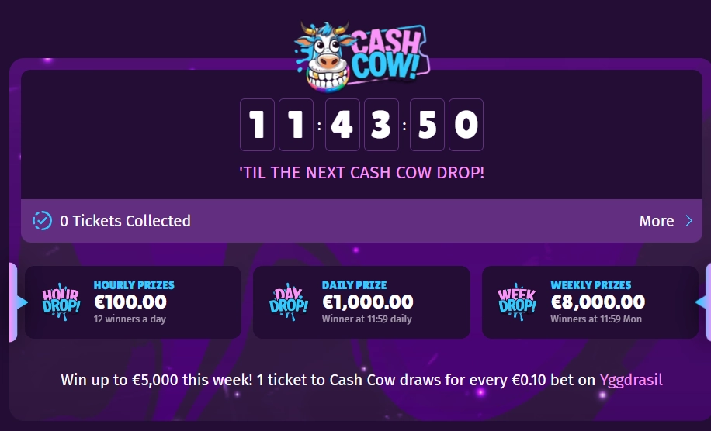Image resolution: width=711 pixels, height=431 pixels.
Task: Click the 12 winners a day text
Action: click(x=130, y=319)
